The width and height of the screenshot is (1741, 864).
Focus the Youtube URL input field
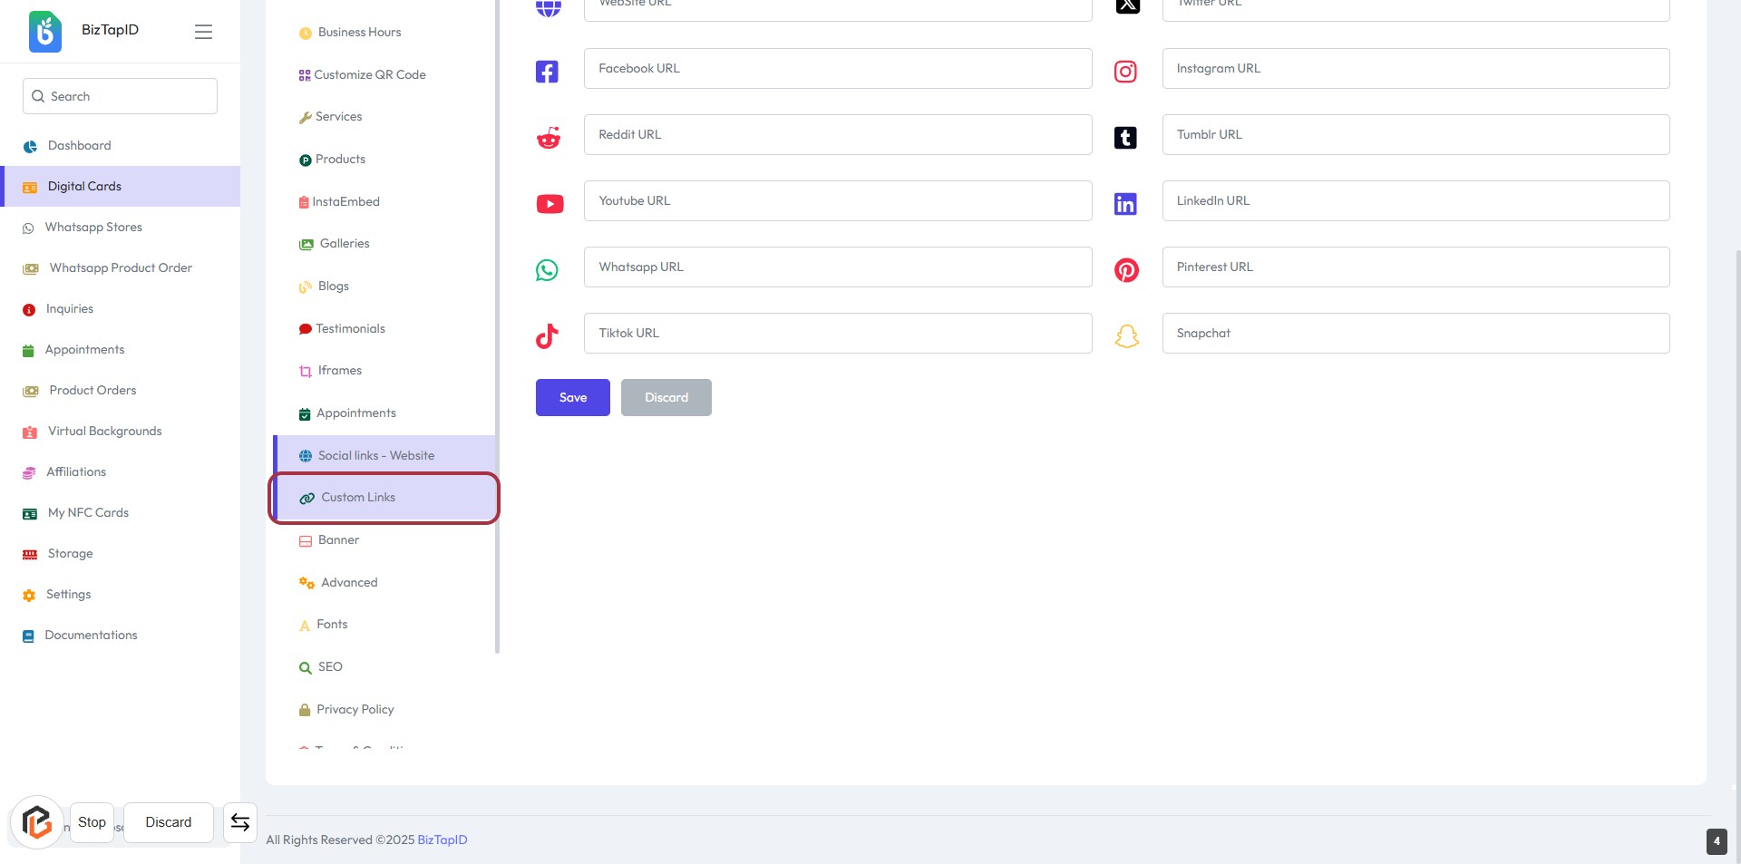(x=837, y=201)
